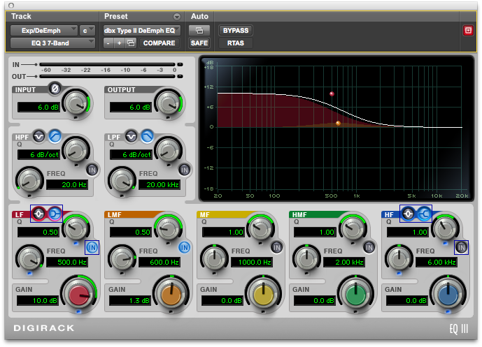Toggle the HPF IN enable button

92,170
